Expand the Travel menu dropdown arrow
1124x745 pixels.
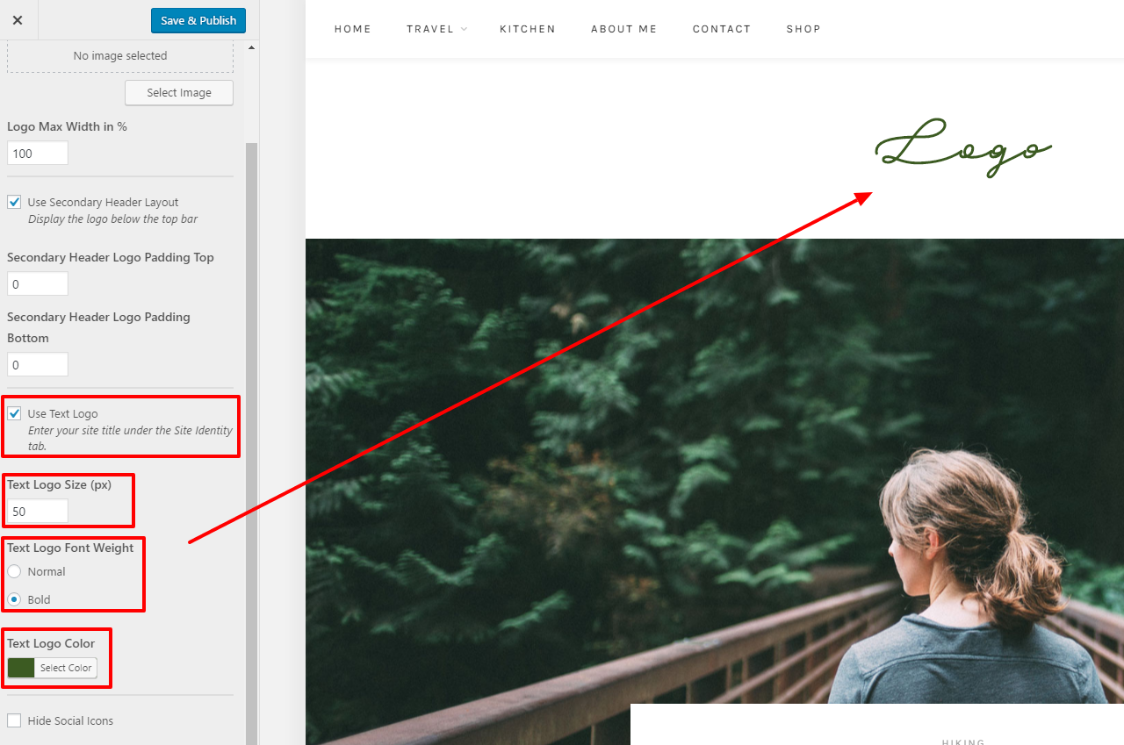tap(465, 29)
